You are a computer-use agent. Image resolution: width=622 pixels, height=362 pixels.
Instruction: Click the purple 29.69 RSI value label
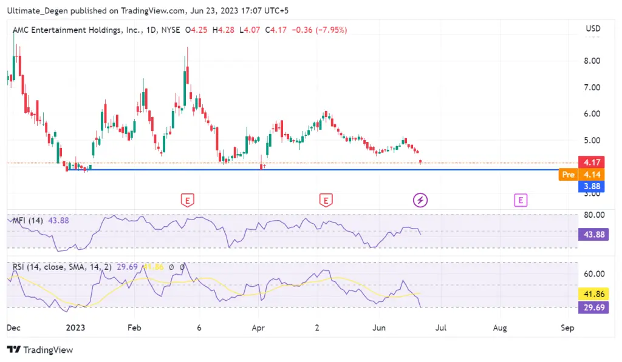click(x=593, y=307)
